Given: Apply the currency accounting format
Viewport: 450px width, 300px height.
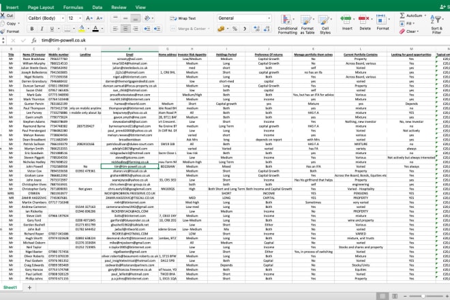Looking at the screenshot, I should point(221,29).
